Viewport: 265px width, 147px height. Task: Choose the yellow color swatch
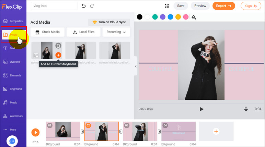tap(178, 17)
